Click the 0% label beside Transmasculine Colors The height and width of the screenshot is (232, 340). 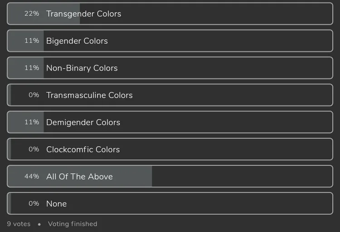tap(34, 95)
